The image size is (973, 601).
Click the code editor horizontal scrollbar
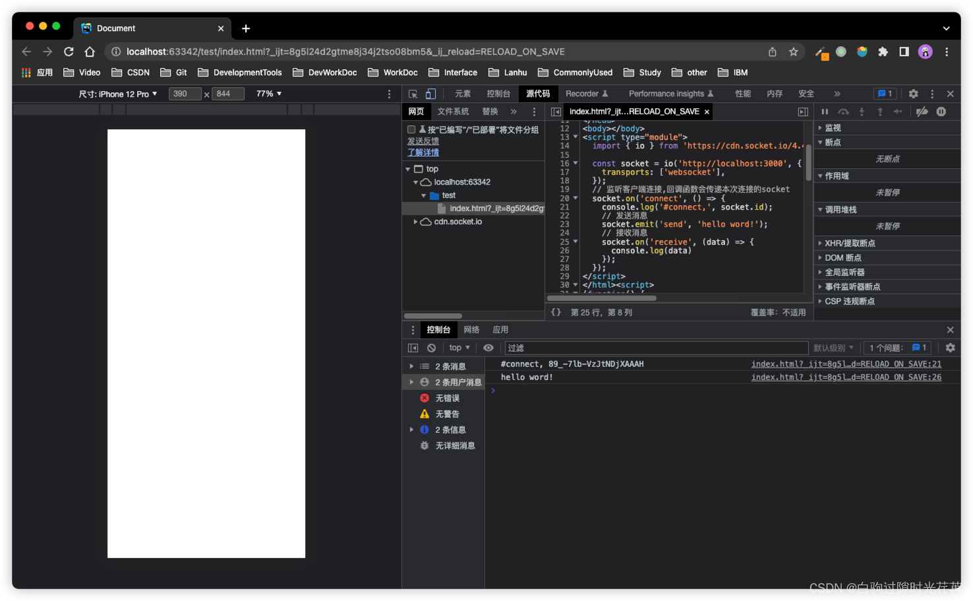click(x=602, y=298)
